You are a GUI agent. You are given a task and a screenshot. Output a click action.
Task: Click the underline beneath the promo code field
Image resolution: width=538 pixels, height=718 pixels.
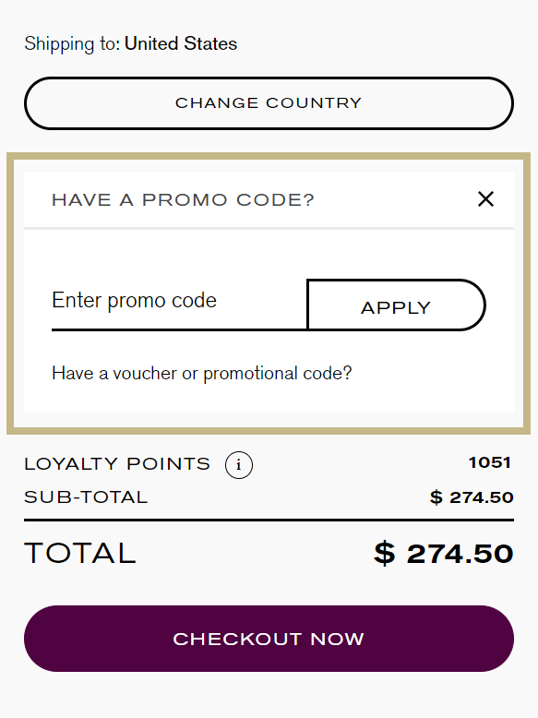coord(179,329)
